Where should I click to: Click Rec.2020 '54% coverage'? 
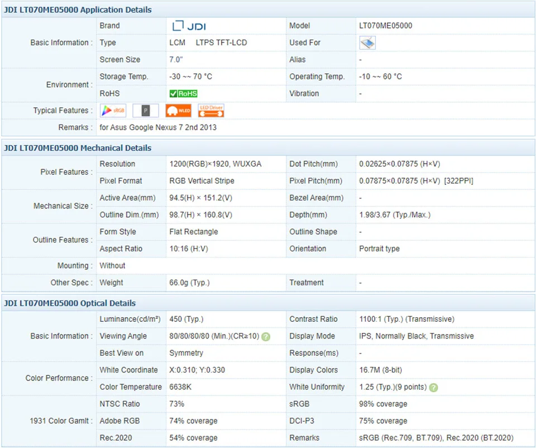coord(194,438)
